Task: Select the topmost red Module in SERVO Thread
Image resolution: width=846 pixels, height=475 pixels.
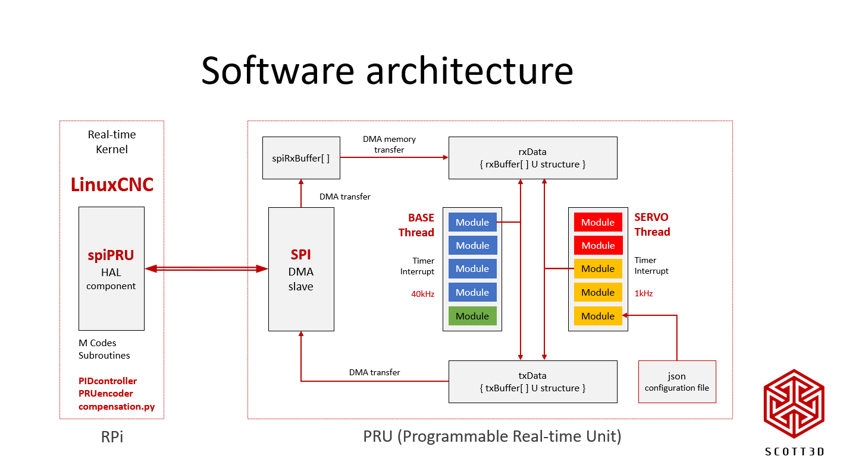Action: pyautogui.click(x=598, y=222)
